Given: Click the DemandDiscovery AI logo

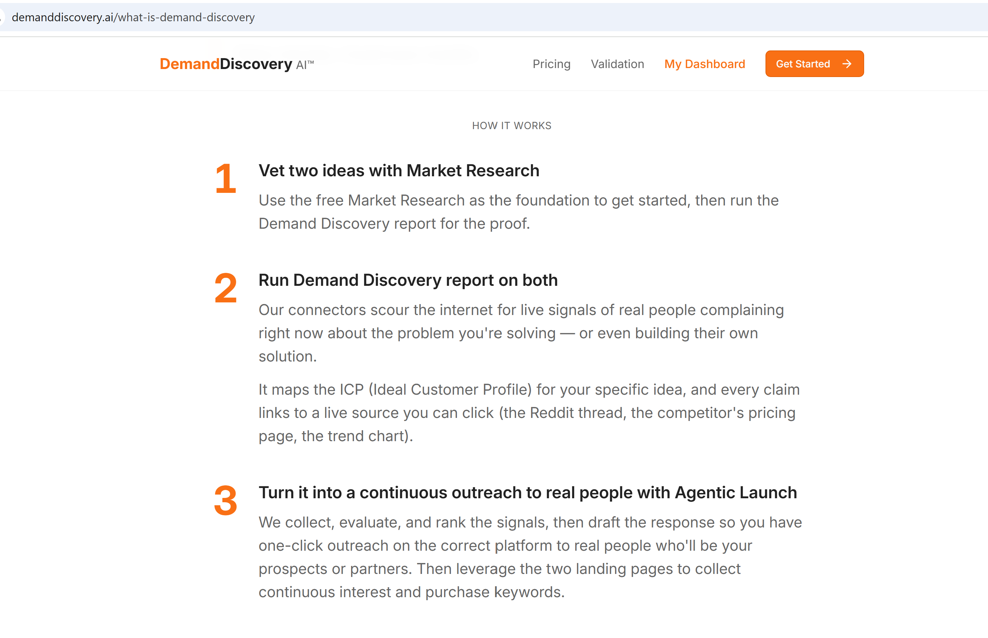Looking at the screenshot, I should 237,64.
